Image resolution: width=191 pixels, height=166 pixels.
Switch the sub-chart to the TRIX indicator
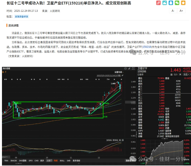pos(6,160)
